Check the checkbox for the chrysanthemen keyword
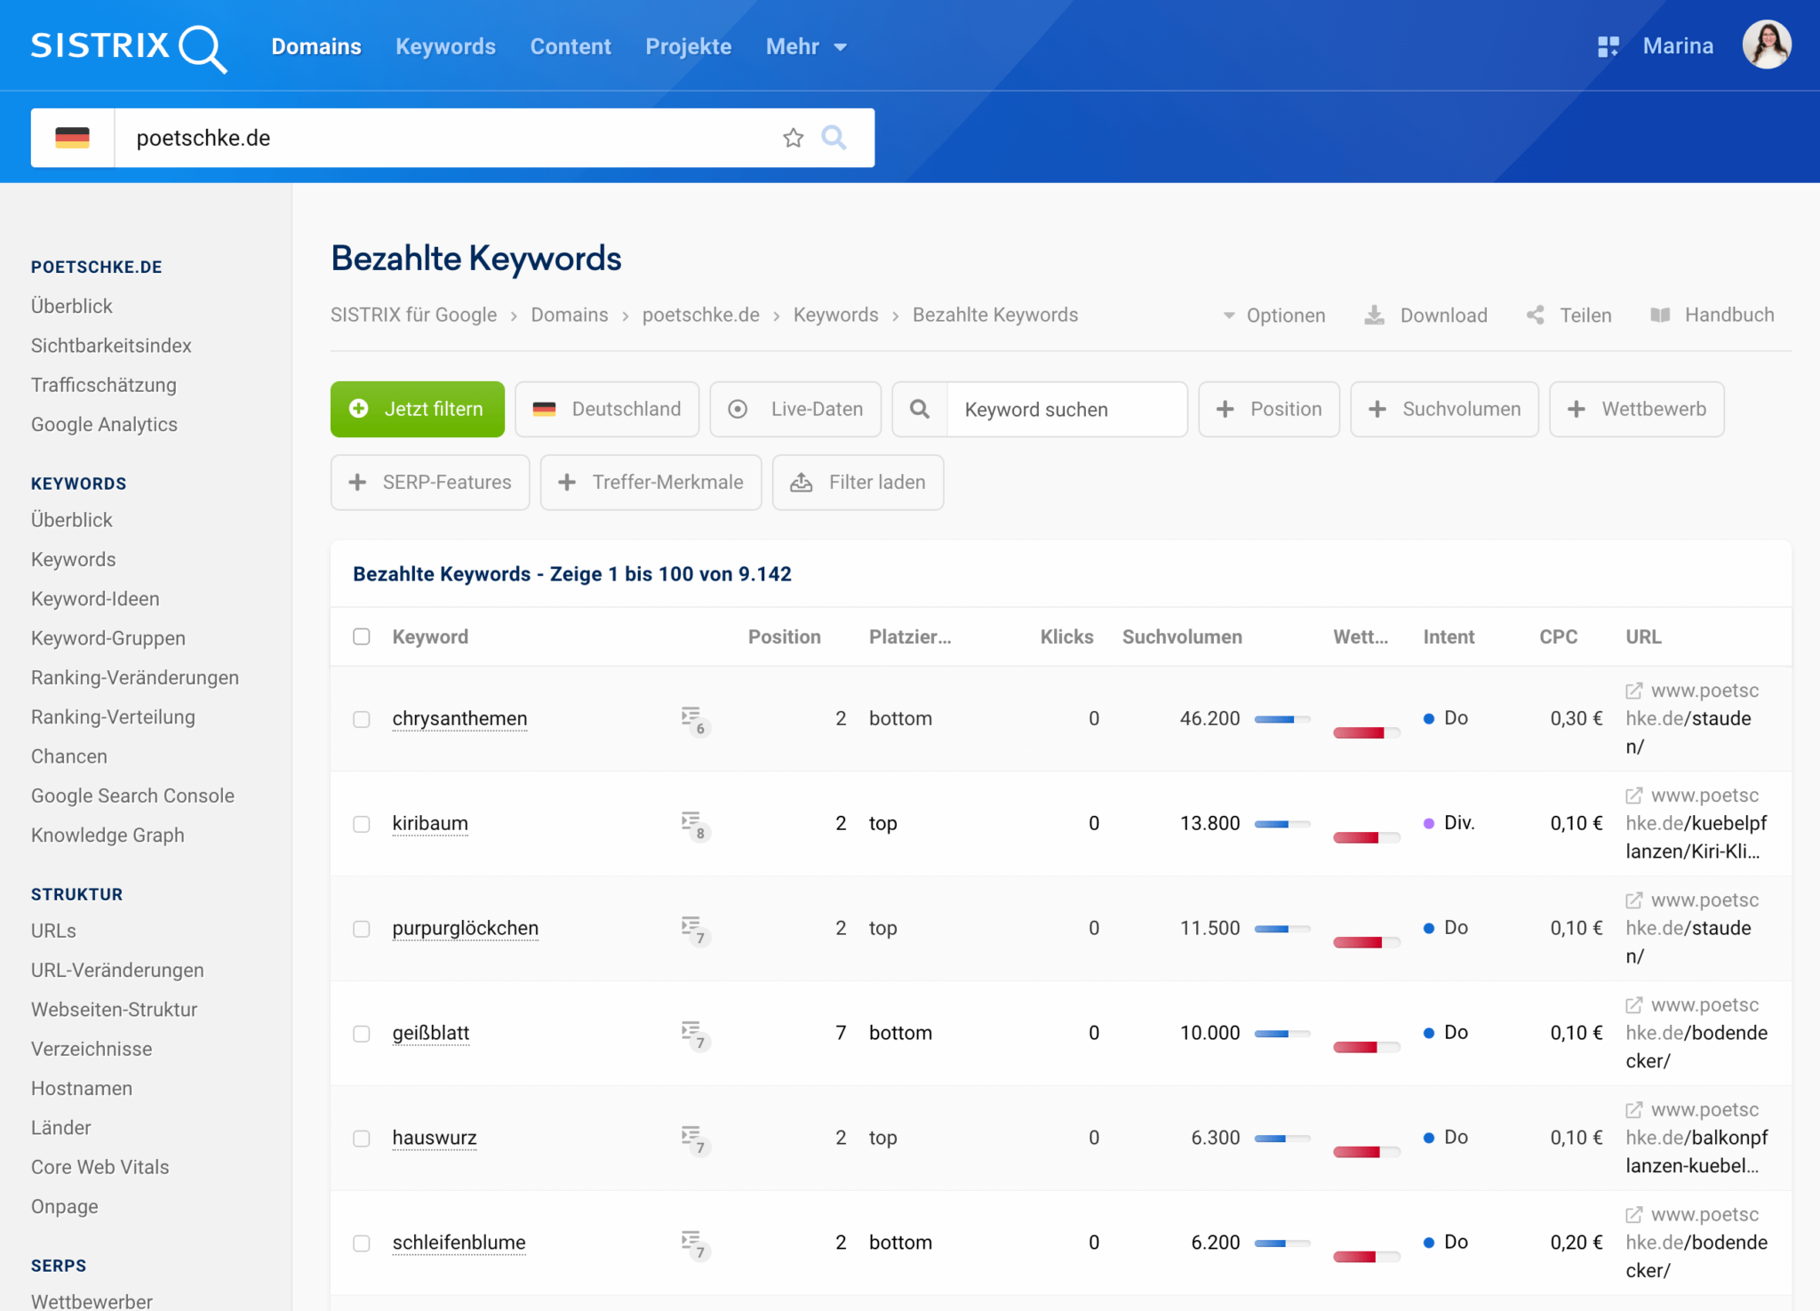1820x1311 pixels. [362, 720]
